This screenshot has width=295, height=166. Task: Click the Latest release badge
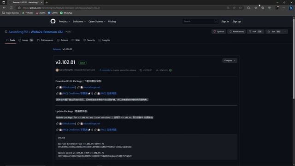tap(82, 63)
